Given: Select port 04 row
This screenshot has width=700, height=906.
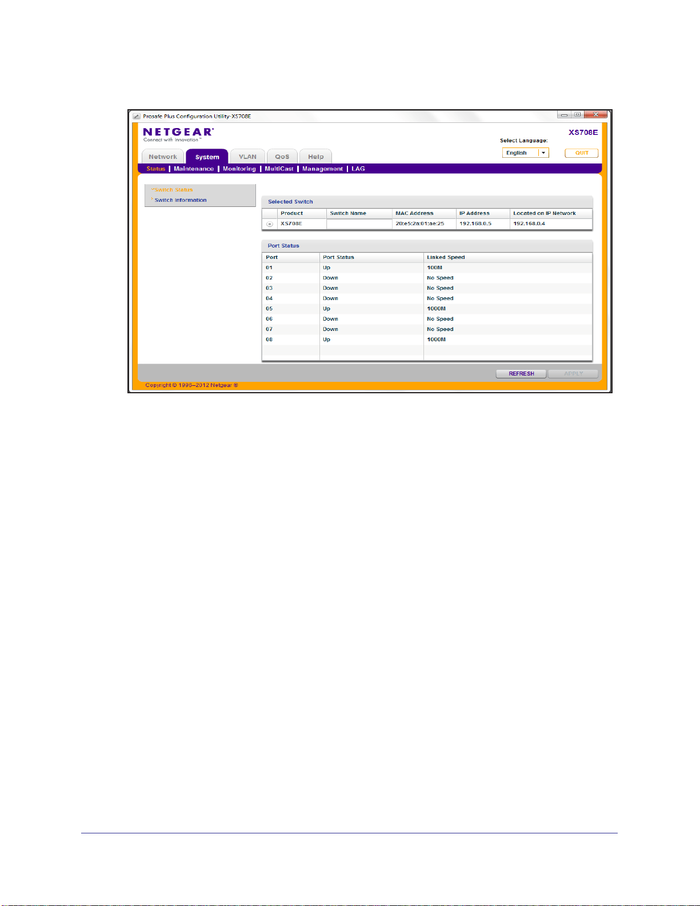Looking at the screenshot, I should [x=427, y=298].
